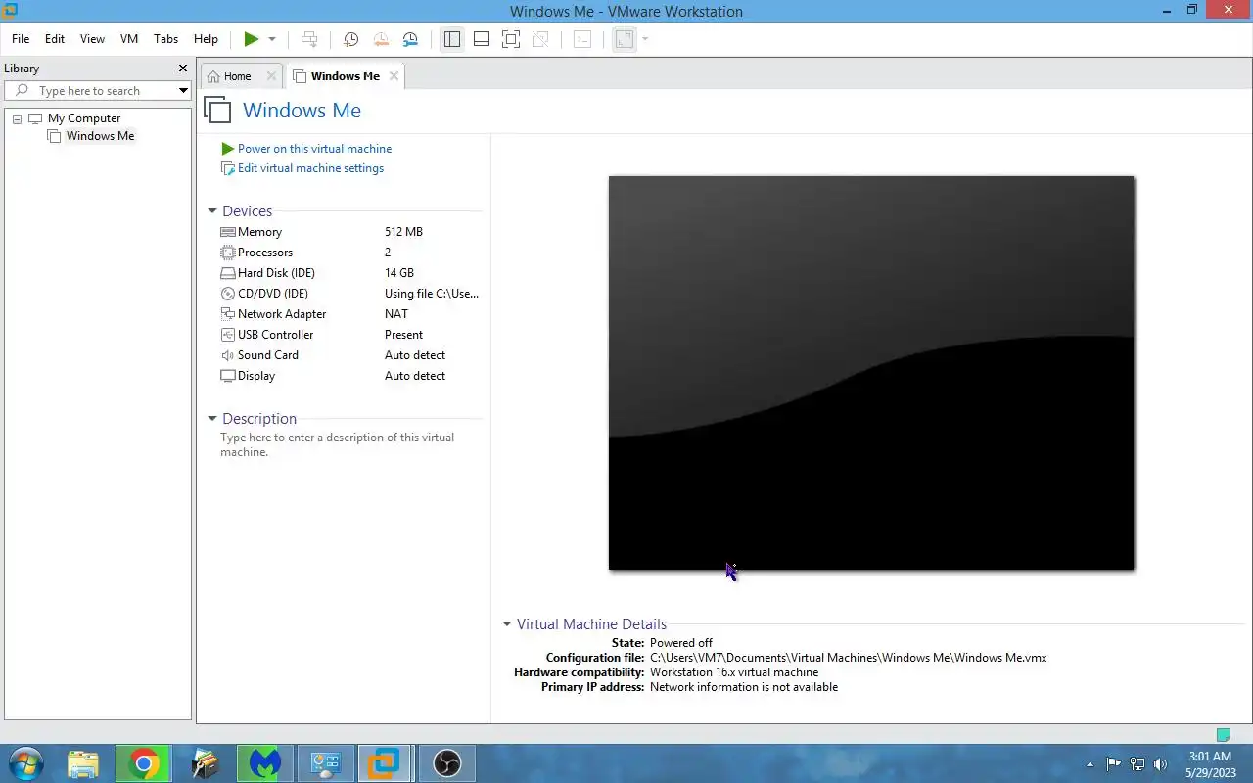Click the CD/DVD (IDE) device icon
Image resolution: width=1253 pixels, height=783 pixels.
(228, 294)
